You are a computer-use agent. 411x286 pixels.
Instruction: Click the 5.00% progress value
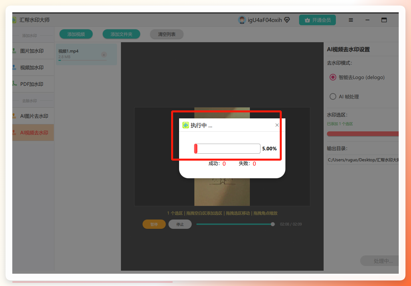point(269,149)
